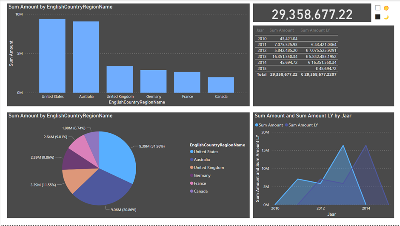Sort by Sum Amount LY column header

coord(315,31)
